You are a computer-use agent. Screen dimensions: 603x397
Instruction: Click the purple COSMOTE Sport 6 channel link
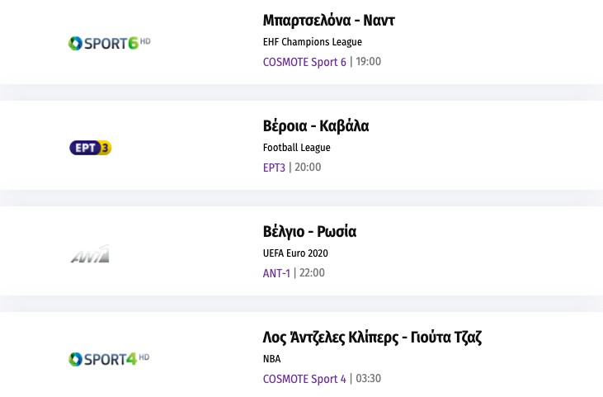point(304,62)
